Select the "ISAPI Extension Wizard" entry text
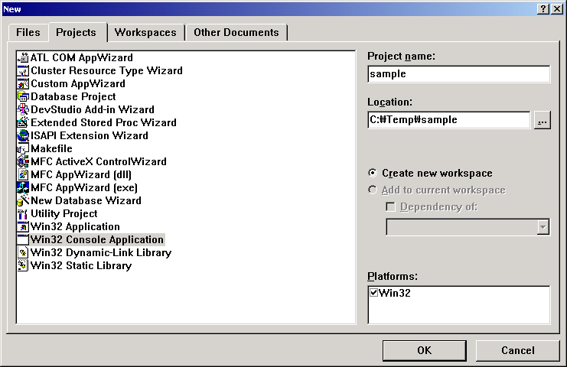The image size is (567, 367). pos(90,135)
